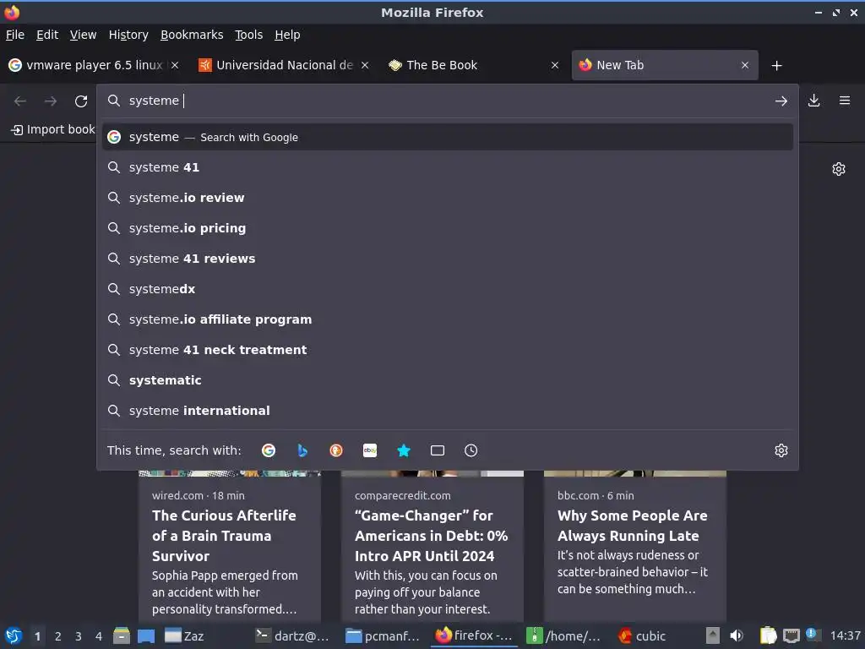Select 'systeme — Search with Google' suggestion
The height and width of the screenshot is (649, 865).
448,138
